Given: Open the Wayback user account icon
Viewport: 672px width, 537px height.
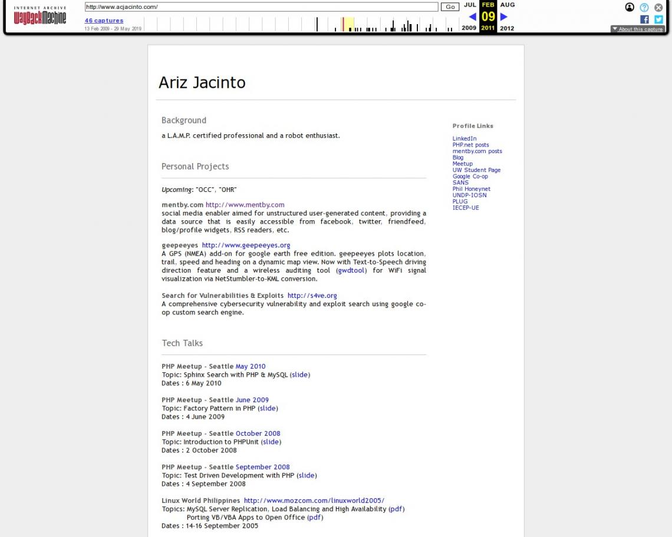Looking at the screenshot, I should pos(630,7).
